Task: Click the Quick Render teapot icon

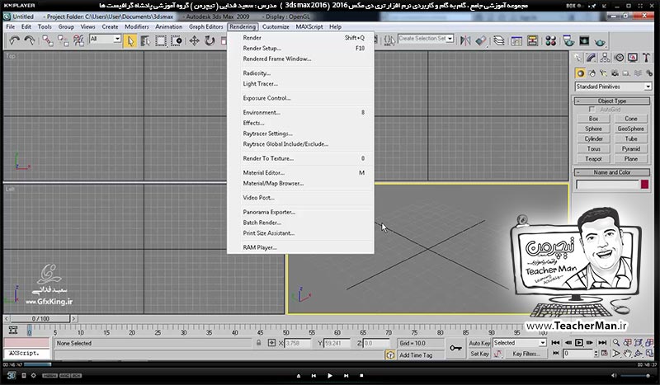Action: 601,41
